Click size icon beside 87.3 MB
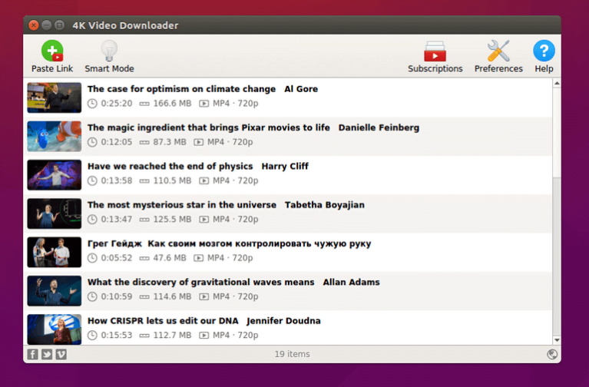This screenshot has height=387, width=589. (144, 143)
